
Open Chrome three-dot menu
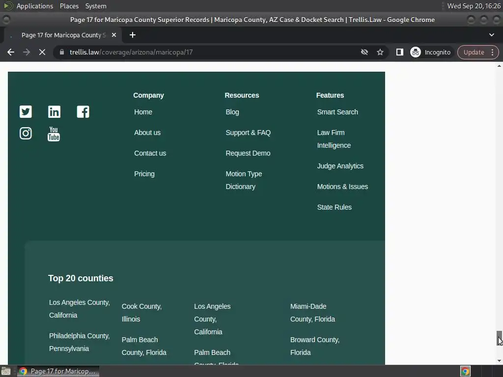pyautogui.click(x=492, y=52)
